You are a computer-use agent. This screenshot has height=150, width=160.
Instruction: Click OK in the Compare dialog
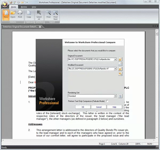pos(83,107)
